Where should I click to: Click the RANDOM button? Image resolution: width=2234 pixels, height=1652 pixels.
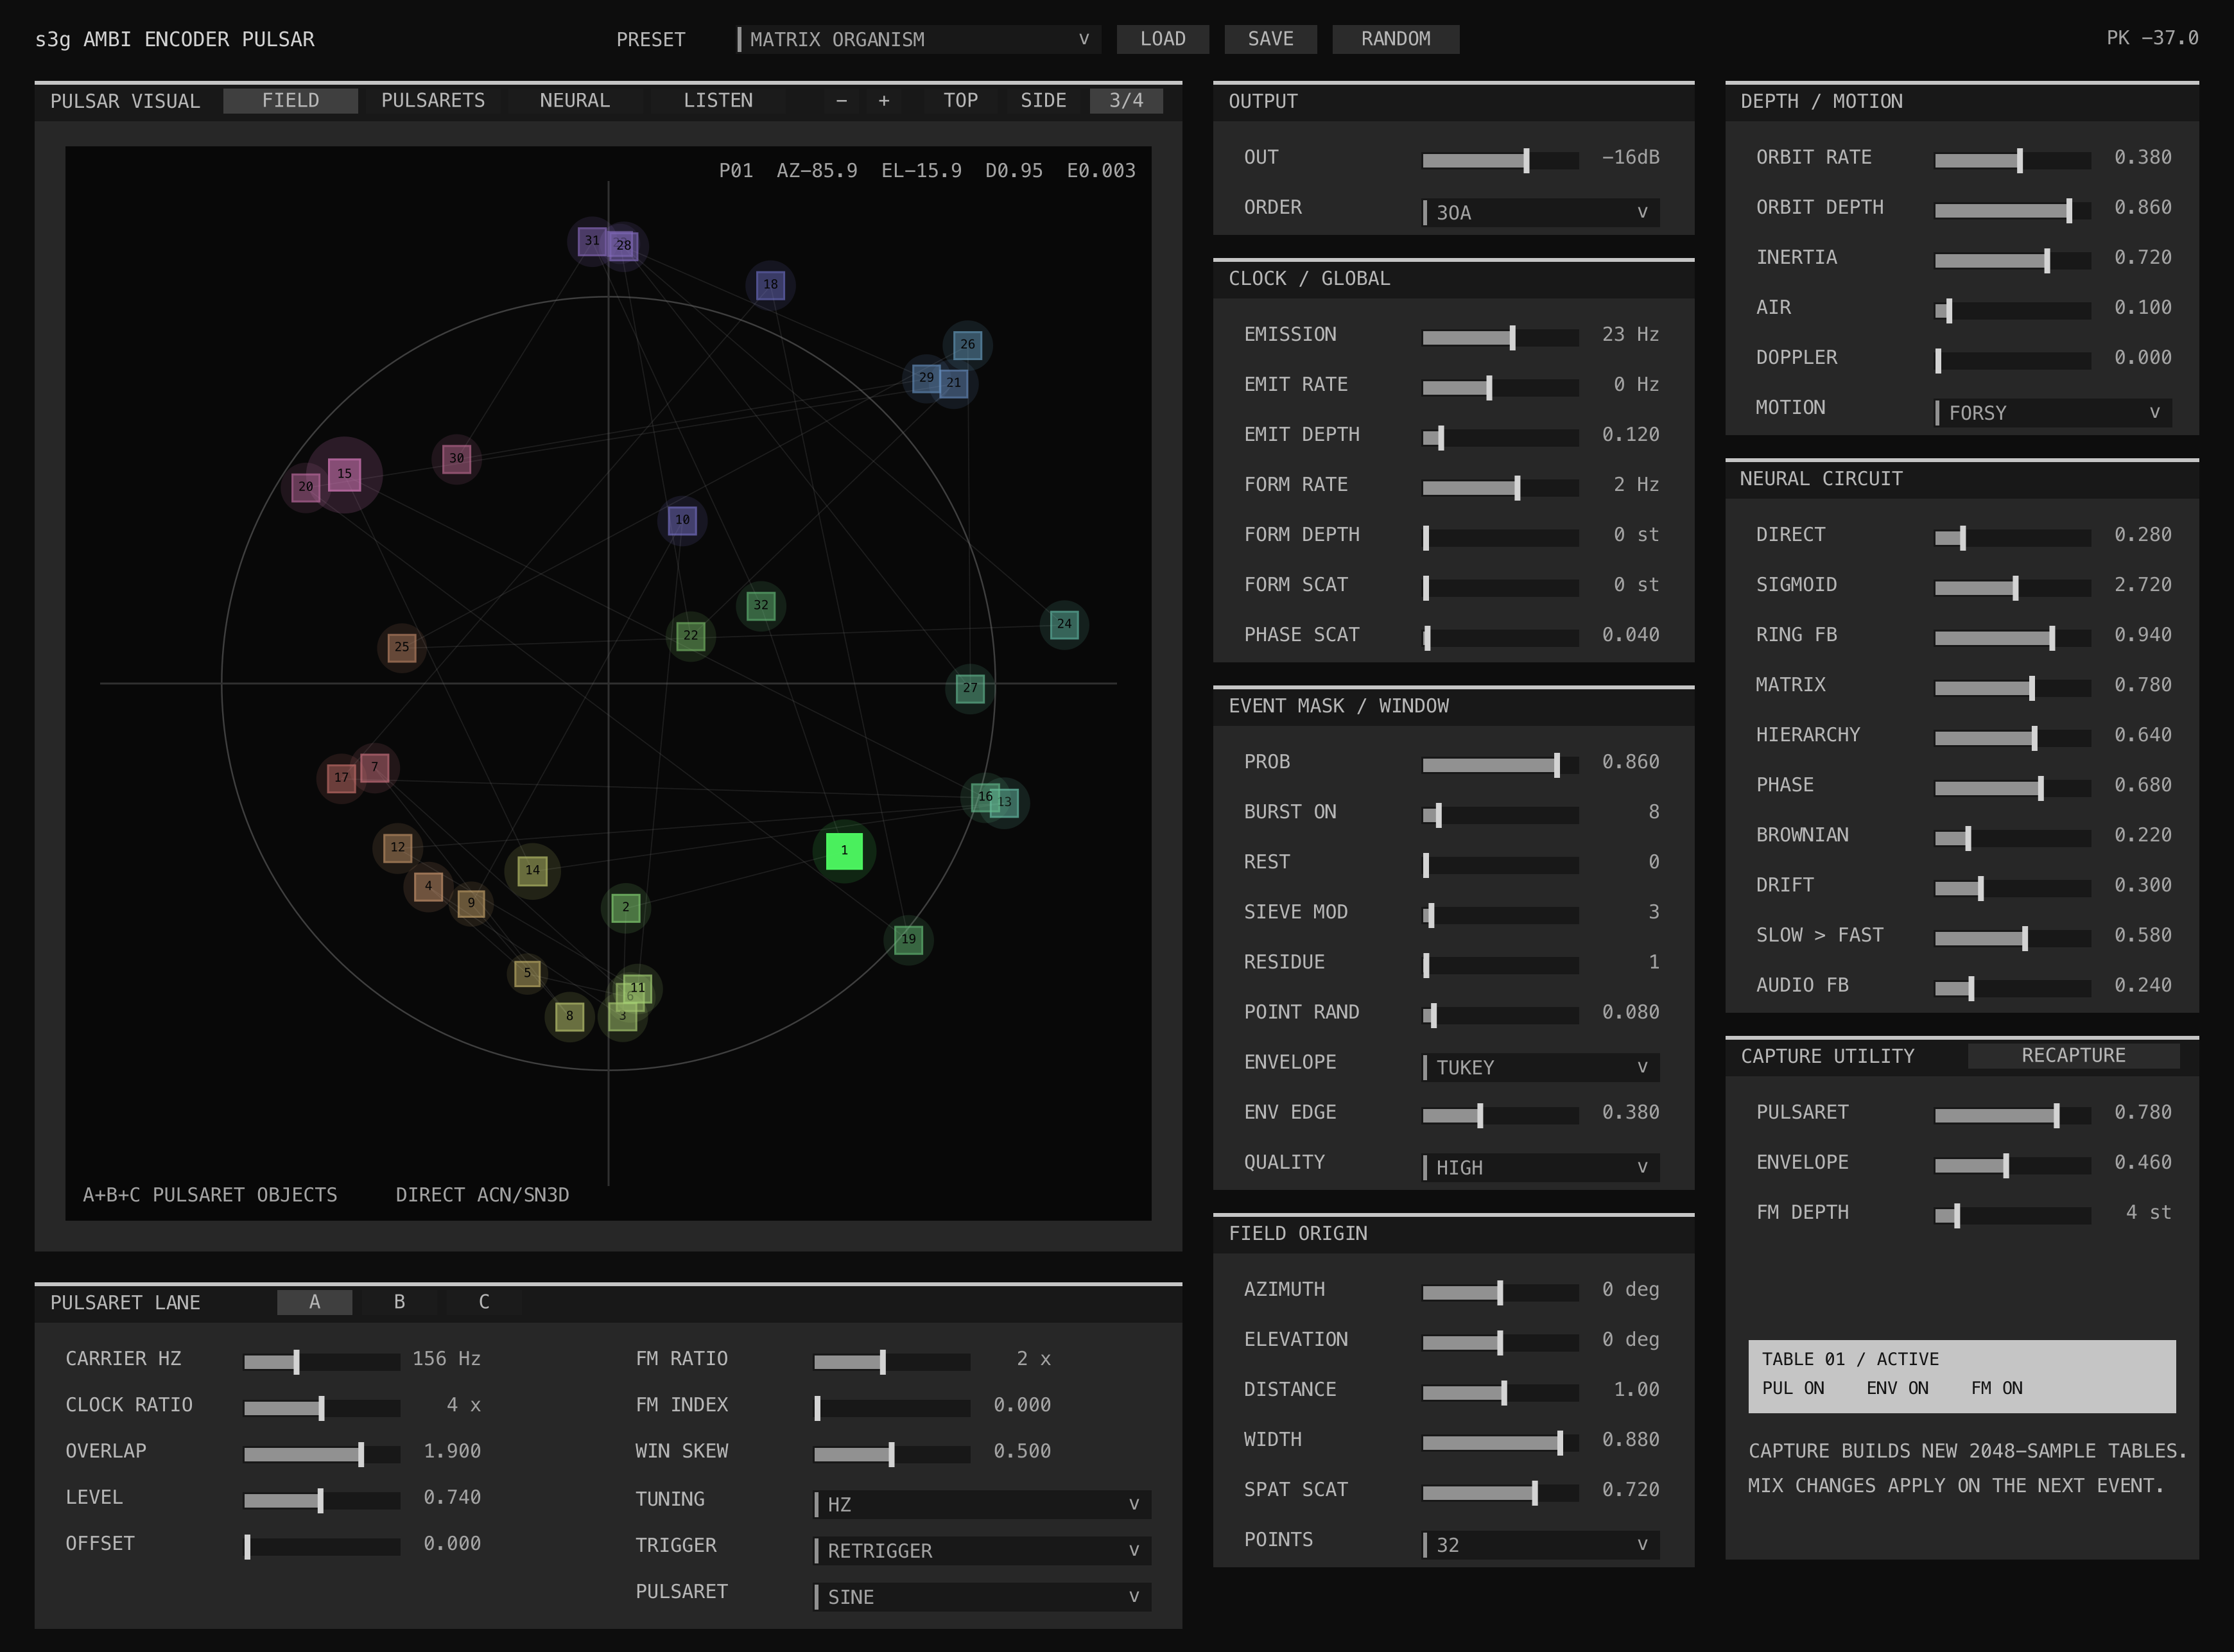coord(1396,39)
